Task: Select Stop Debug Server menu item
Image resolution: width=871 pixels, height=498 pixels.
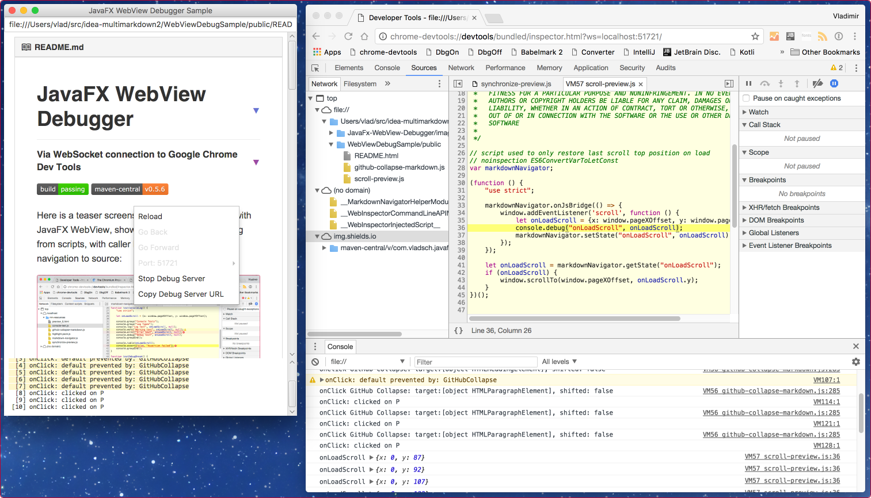Action: click(x=172, y=278)
